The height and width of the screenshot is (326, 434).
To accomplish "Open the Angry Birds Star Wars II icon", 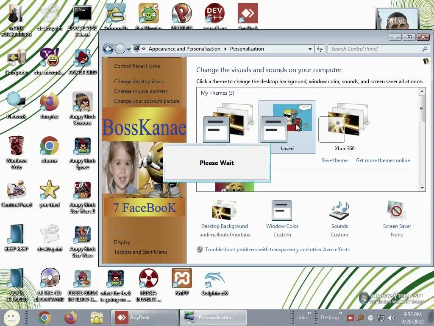I will point(82,197).
